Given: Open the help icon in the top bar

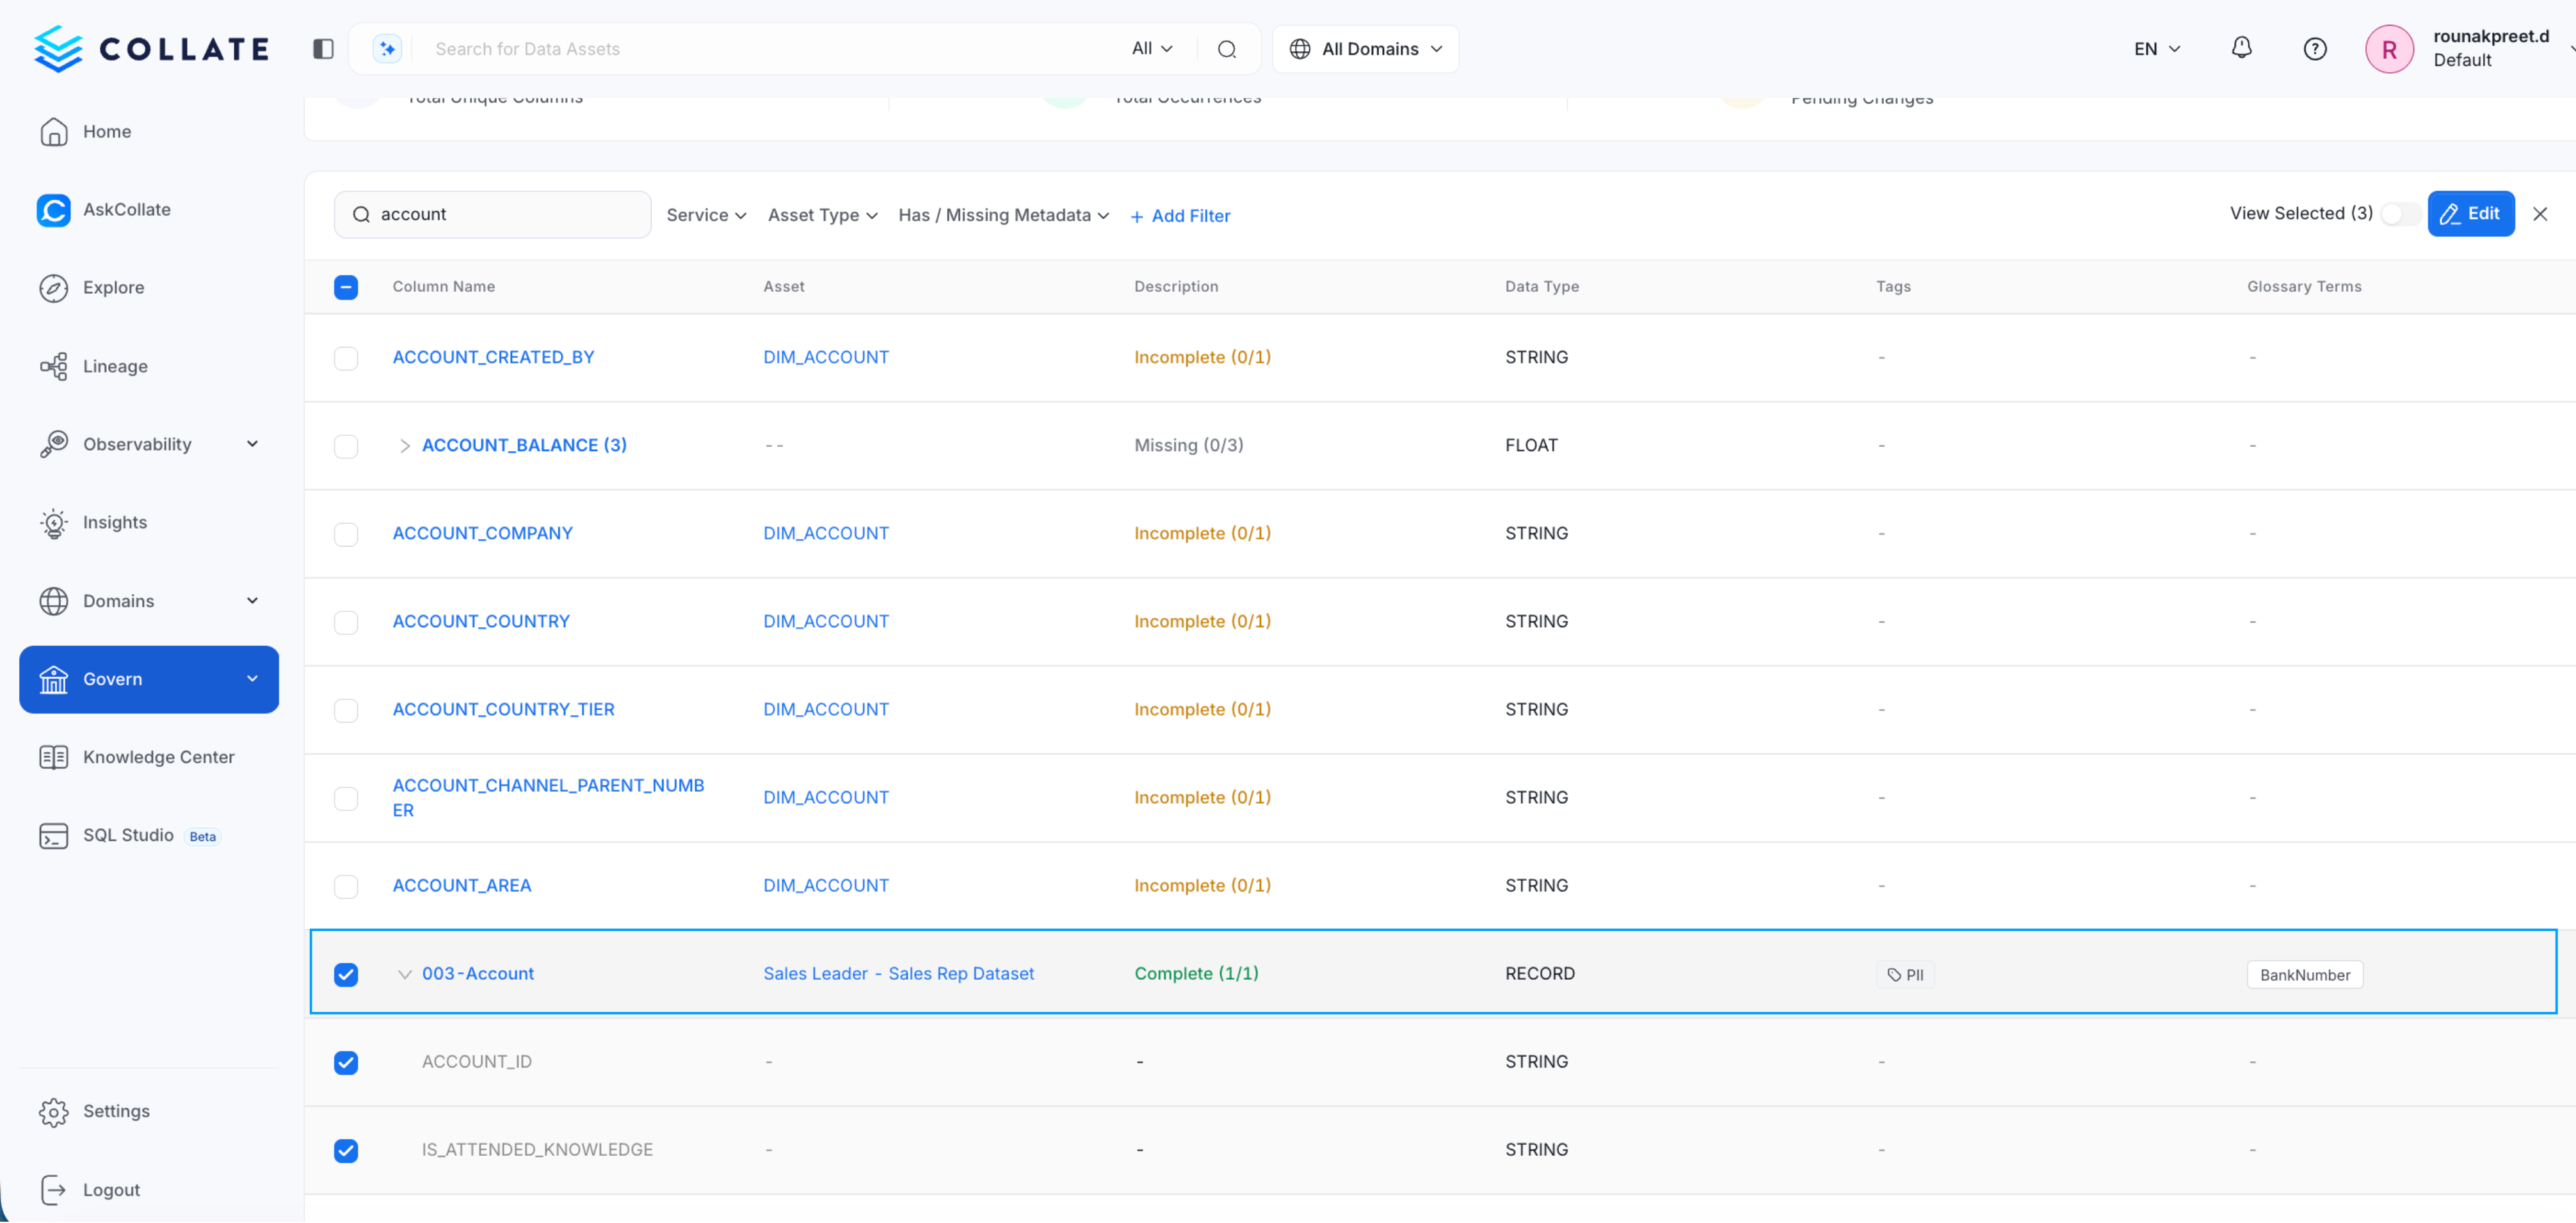Looking at the screenshot, I should [x=2314, y=48].
